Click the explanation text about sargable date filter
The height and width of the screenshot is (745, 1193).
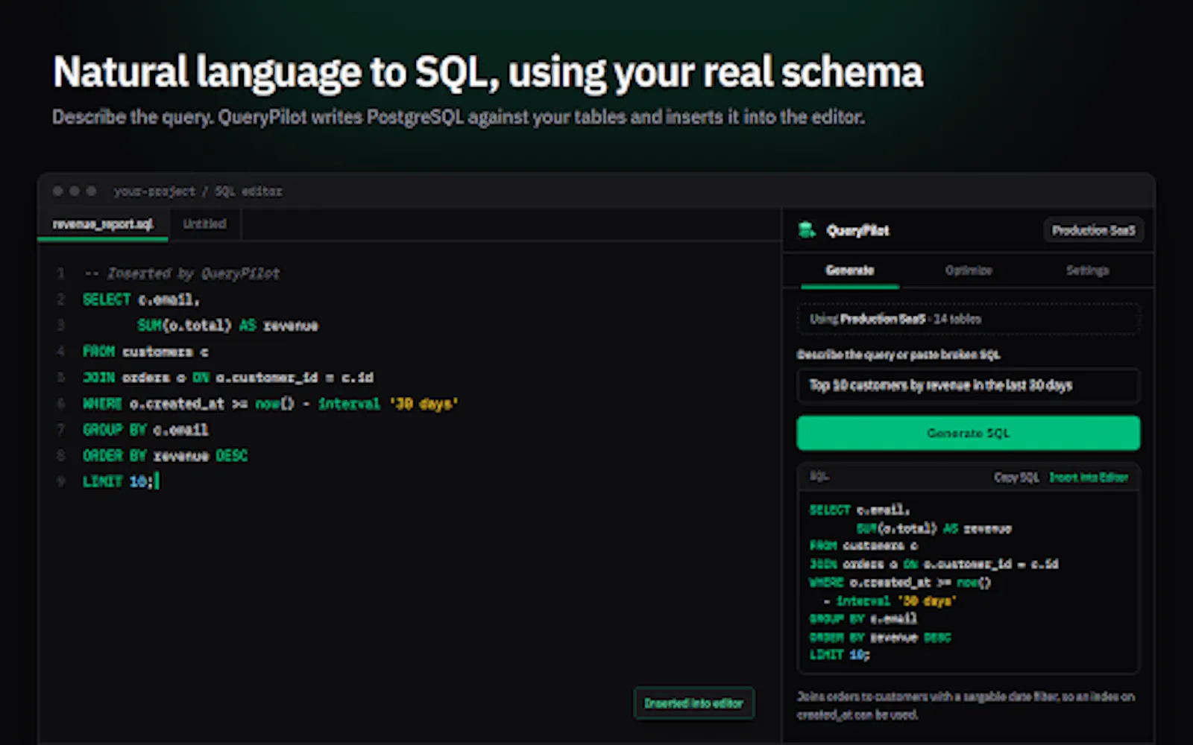click(966, 706)
